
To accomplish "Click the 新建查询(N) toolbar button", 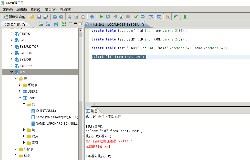I will click(x=15, y=17).
